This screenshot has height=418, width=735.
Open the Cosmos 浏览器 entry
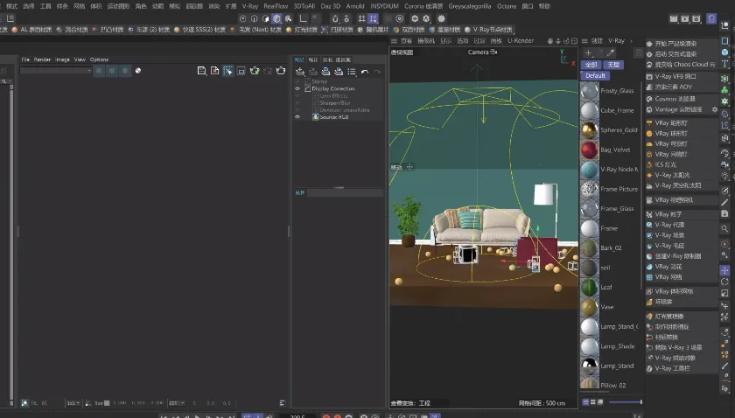(x=675, y=99)
